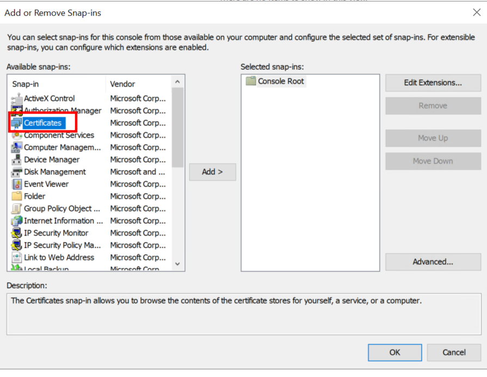Select Console Root in selected snap-ins

click(281, 82)
